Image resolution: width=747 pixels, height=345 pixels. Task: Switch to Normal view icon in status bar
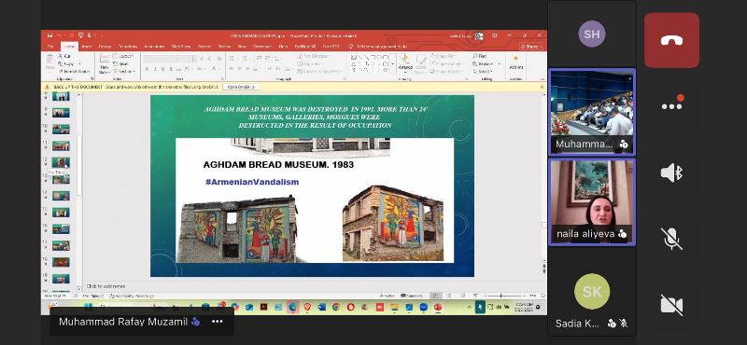click(436, 296)
